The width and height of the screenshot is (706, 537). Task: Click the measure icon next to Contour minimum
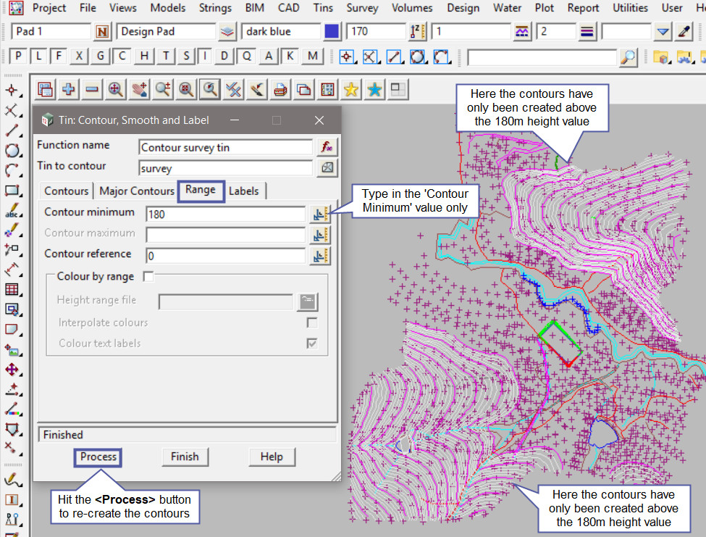pyautogui.click(x=319, y=214)
